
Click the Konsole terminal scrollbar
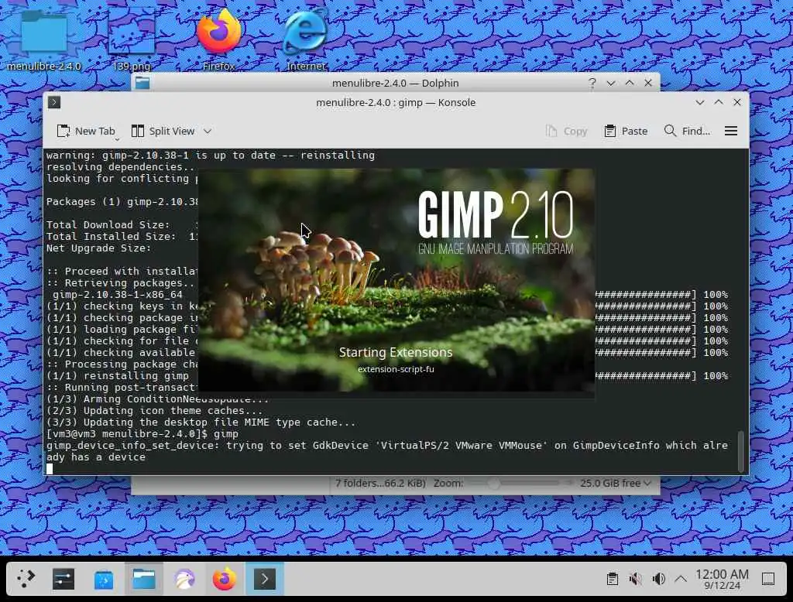[x=741, y=451]
